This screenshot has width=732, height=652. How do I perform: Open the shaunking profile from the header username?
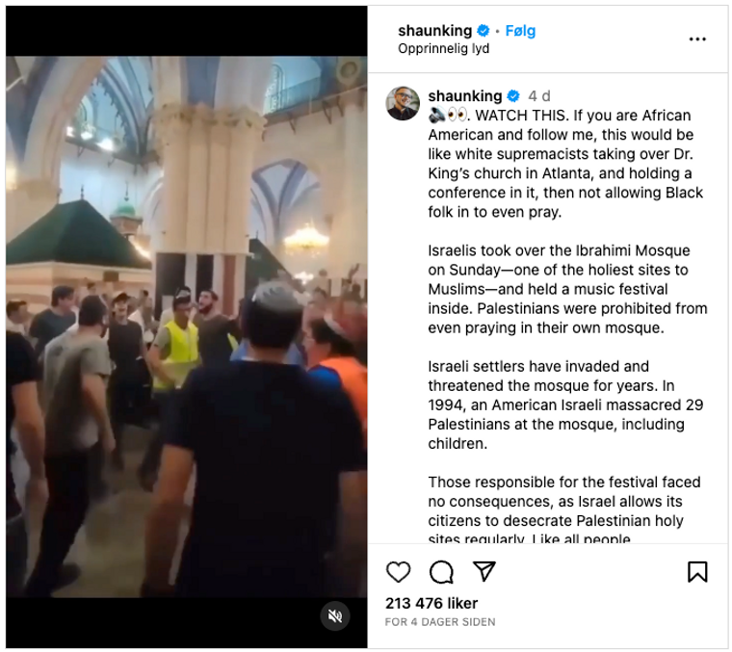pos(434,31)
